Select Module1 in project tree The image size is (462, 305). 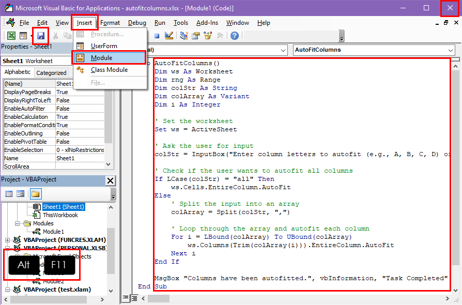tap(53, 232)
